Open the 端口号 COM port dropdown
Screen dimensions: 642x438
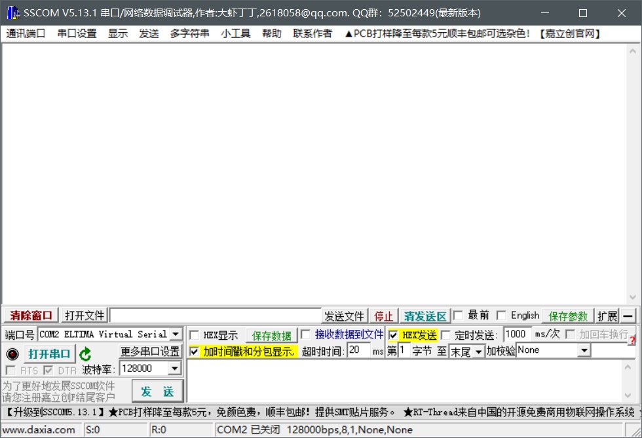[x=176, y=334]
